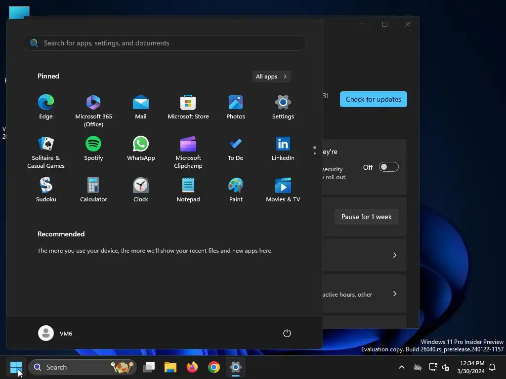Open the Clock app
Viewport: 506px width, 379px height.
141,190
